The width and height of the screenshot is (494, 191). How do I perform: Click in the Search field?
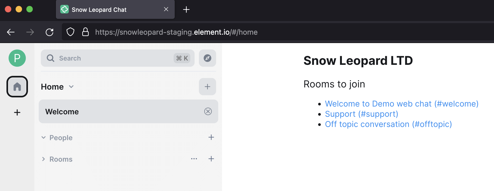pyautogui.click(x=118, y=58)
